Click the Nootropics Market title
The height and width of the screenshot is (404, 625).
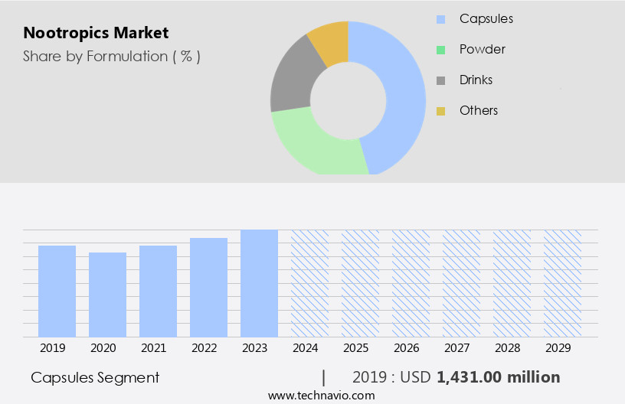(x=96, y=33)
